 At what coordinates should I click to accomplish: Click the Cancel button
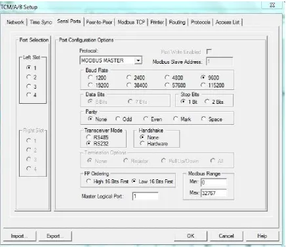coord(226,236)
